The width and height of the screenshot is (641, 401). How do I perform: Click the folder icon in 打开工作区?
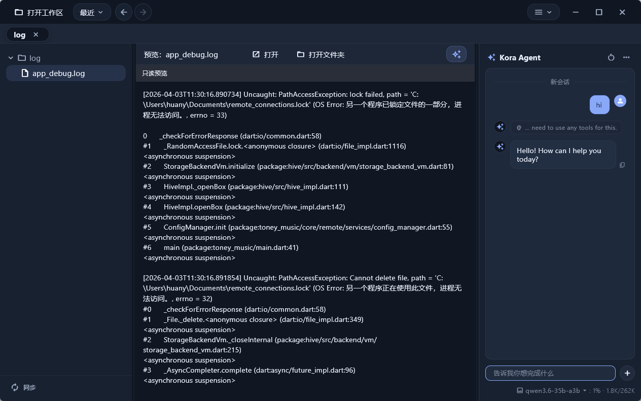tap(19, 12)
